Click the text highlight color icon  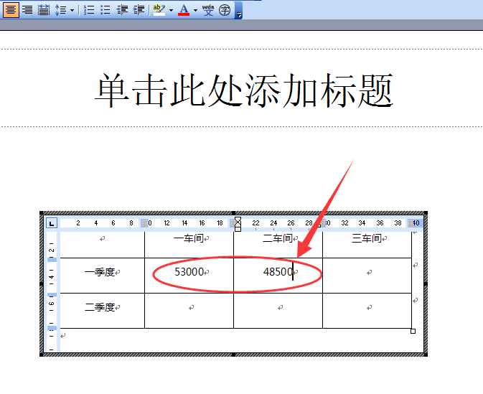pos(159,10)
